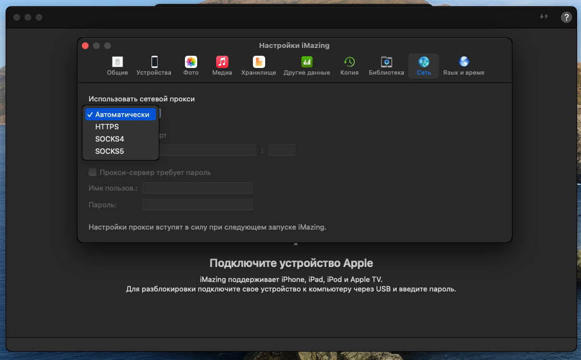This screenshot has width=581, height=360.
Task: Open the Устройства preferences tab
Action: tap(154, 66)
